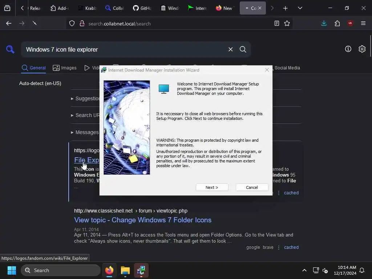Open cached version of File Explorer result
This screenshot has width=372, height=279.
291,193
